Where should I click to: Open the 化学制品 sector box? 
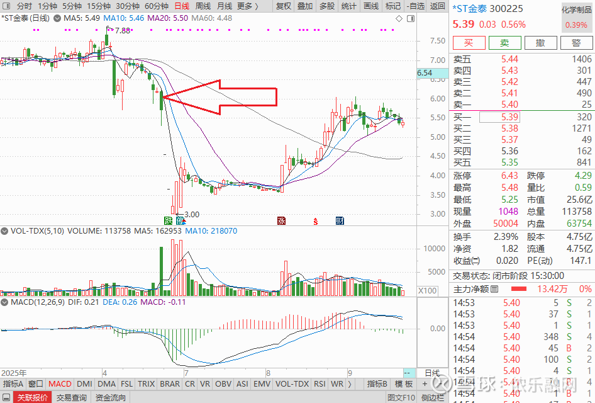click(x=576, y=17)
